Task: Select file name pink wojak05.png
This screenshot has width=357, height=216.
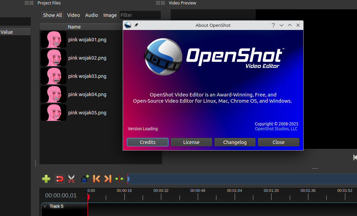Action: click(87, 113)
